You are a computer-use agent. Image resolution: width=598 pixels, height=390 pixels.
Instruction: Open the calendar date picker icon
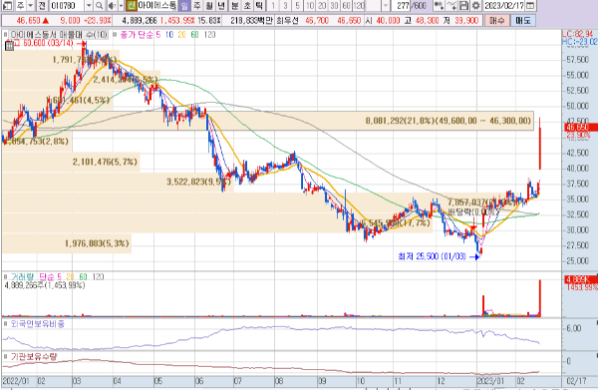click(530, 5)
